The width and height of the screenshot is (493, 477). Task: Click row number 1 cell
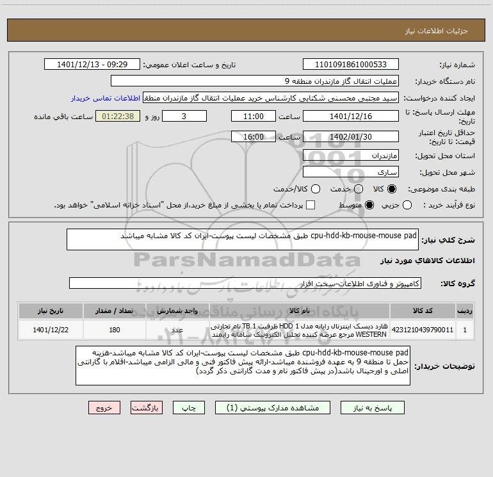(465, 330)
